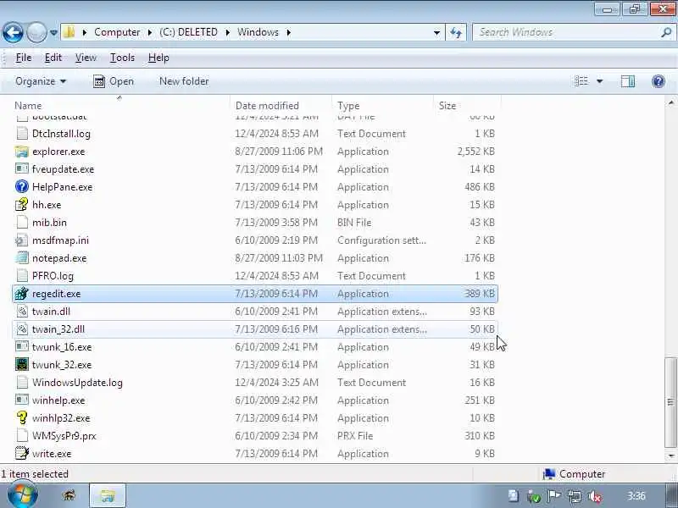Click the taskbar clock showing 3:36

[636, 496]
